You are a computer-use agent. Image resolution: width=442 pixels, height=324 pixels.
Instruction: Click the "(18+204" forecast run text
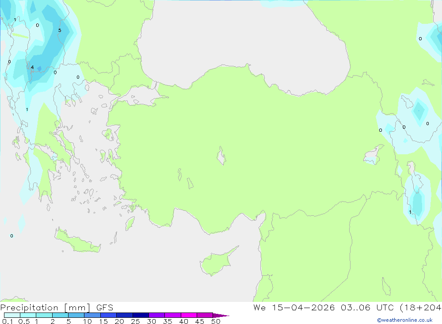(421, 307)
